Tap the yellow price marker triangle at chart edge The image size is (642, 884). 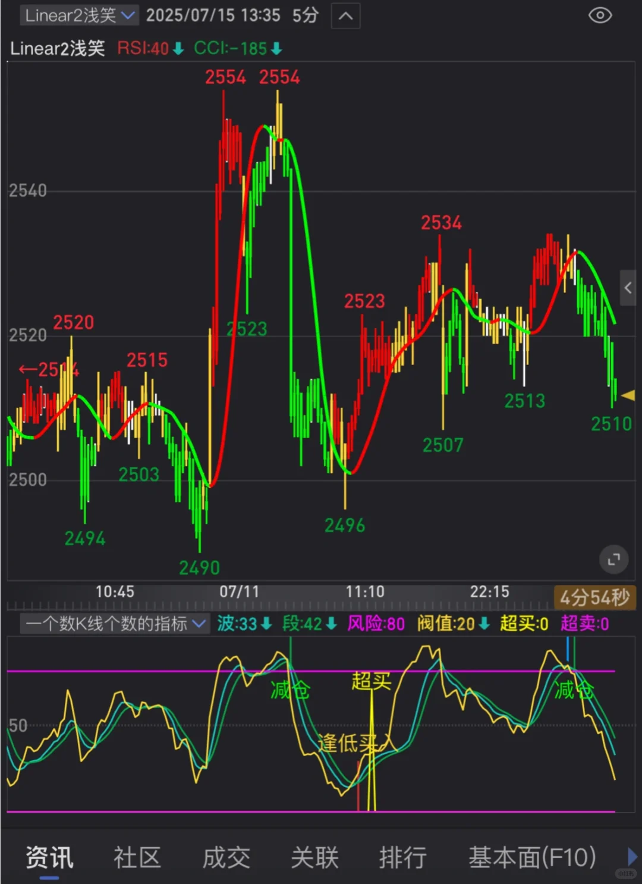[628, 395]
